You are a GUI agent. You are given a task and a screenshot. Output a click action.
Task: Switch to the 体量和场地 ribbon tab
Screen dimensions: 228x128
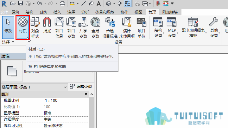[105, 12]
